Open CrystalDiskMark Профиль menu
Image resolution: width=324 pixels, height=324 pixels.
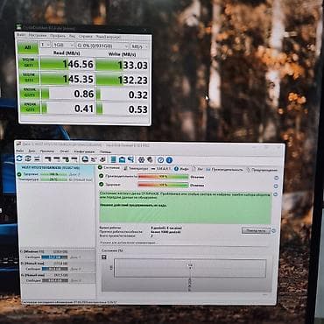(58, 36)
